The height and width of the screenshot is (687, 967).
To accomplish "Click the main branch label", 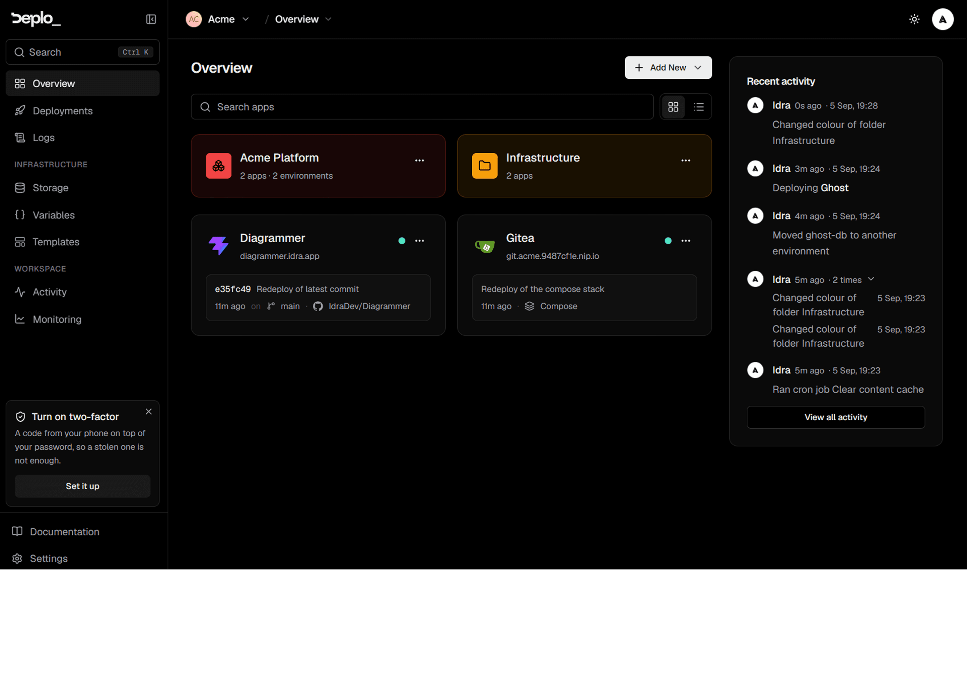I will (290, 306).
